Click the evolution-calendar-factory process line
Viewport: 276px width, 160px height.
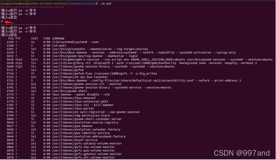[x=63, y=130]
